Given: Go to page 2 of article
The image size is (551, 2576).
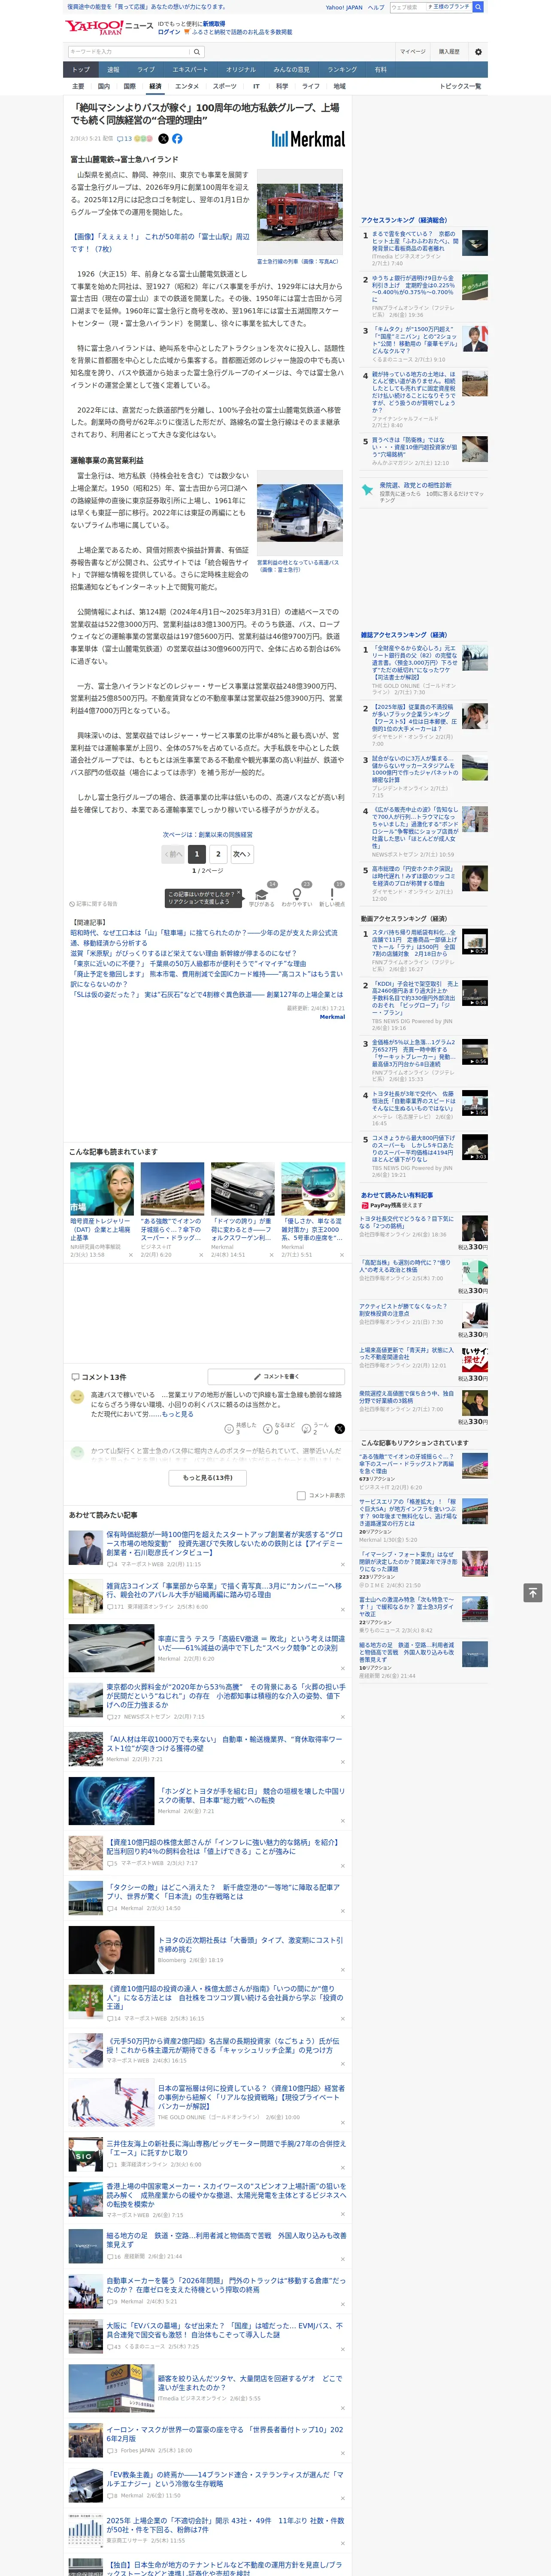Looking at the screenshot, I should (x=218, y=854).
